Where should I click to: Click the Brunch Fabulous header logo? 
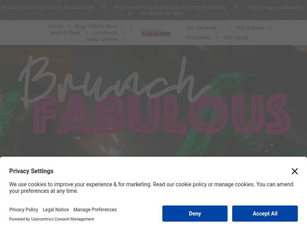[x=156, y=32]
